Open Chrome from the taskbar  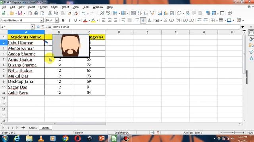[x=65, y=138]
